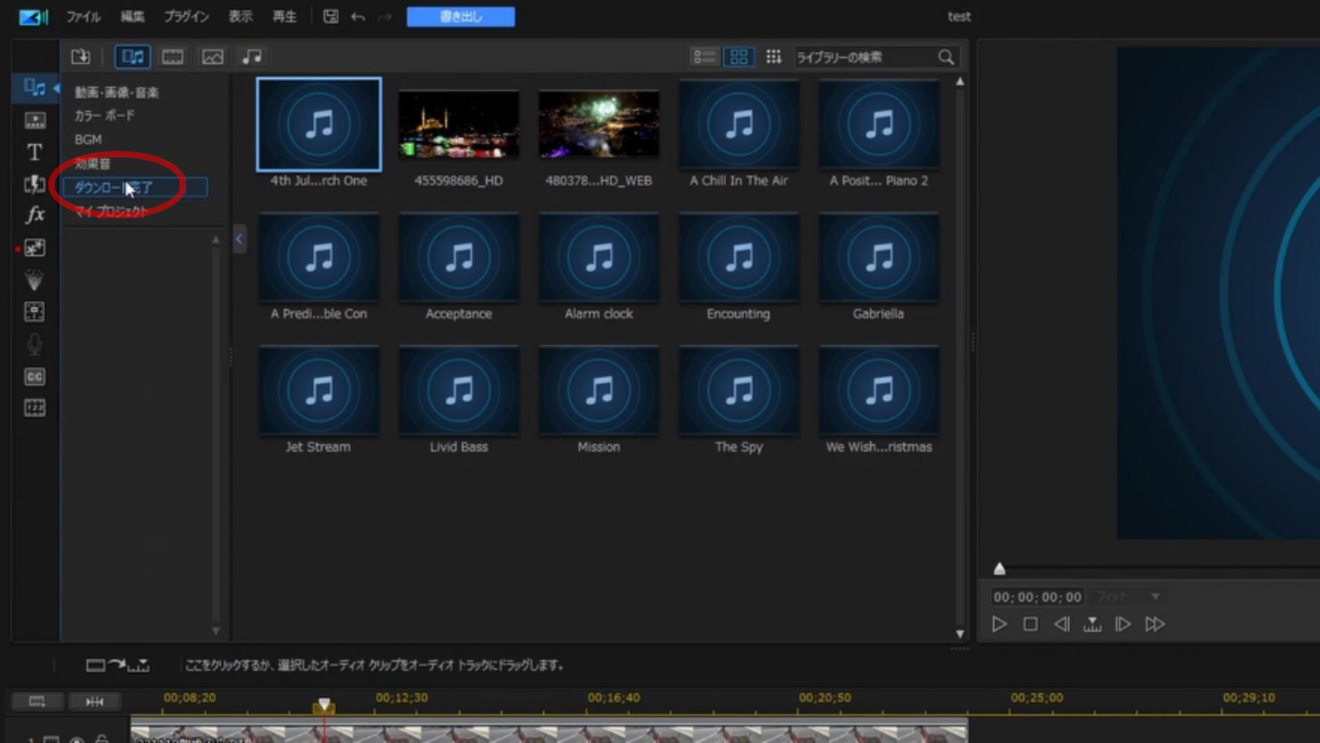The width and height of the screenshot is (1320, 743).
Task: Click the 書き出し export button
Action: (x=461, y=17)
